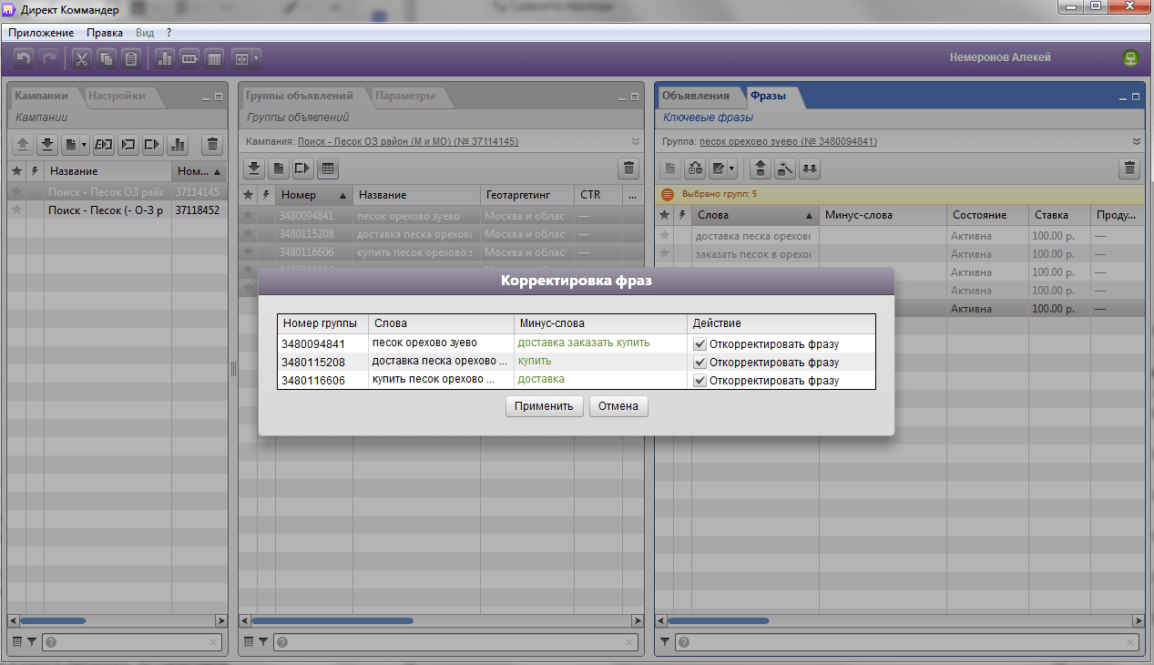
Task: Click trash icon in Группы объявлений panel
Action: 628,168
